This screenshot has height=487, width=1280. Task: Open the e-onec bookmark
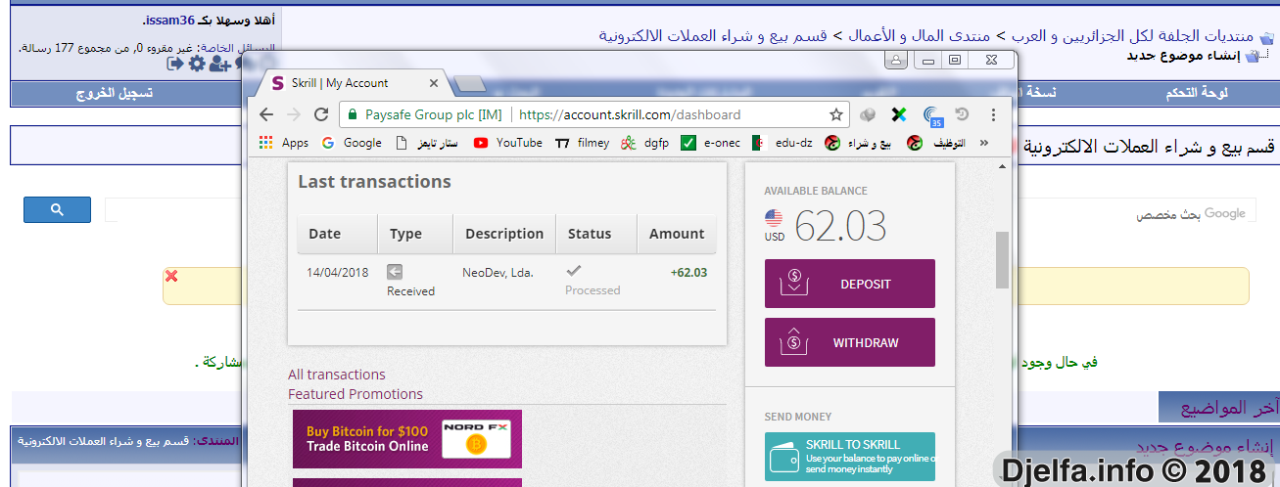click(711, 143)
